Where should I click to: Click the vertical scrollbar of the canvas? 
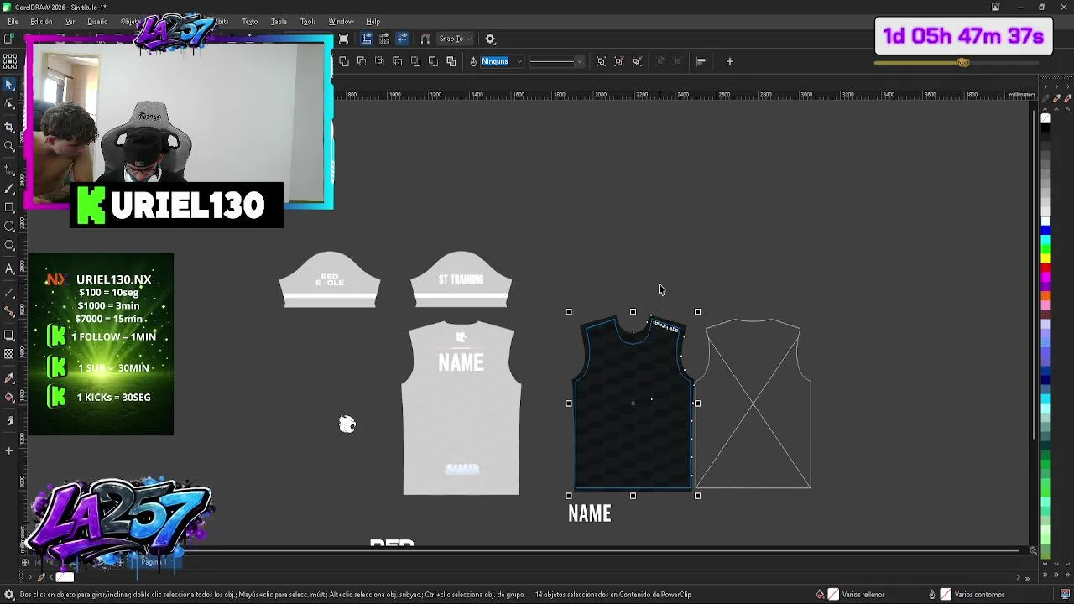coord(1033,273)
